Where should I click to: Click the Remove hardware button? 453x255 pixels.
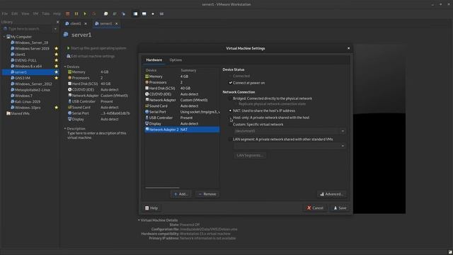click(x=207, y=194)
